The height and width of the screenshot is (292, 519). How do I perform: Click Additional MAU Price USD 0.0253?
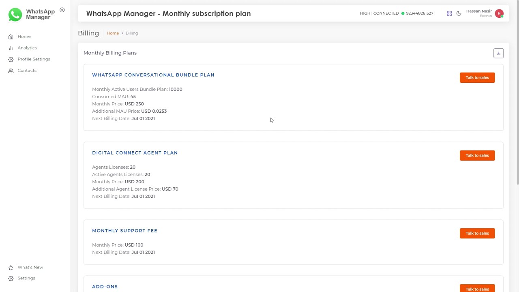(x=129, y=111)
